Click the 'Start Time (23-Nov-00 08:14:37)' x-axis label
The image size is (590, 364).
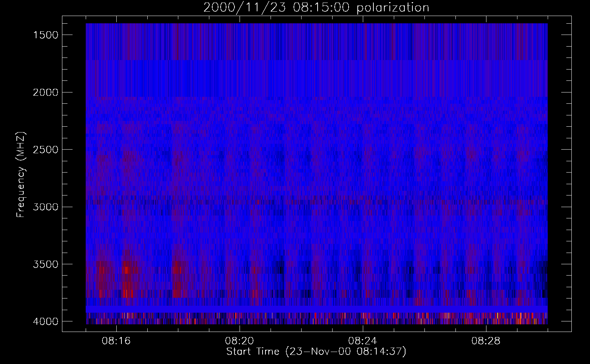click(x=316, y=352)
